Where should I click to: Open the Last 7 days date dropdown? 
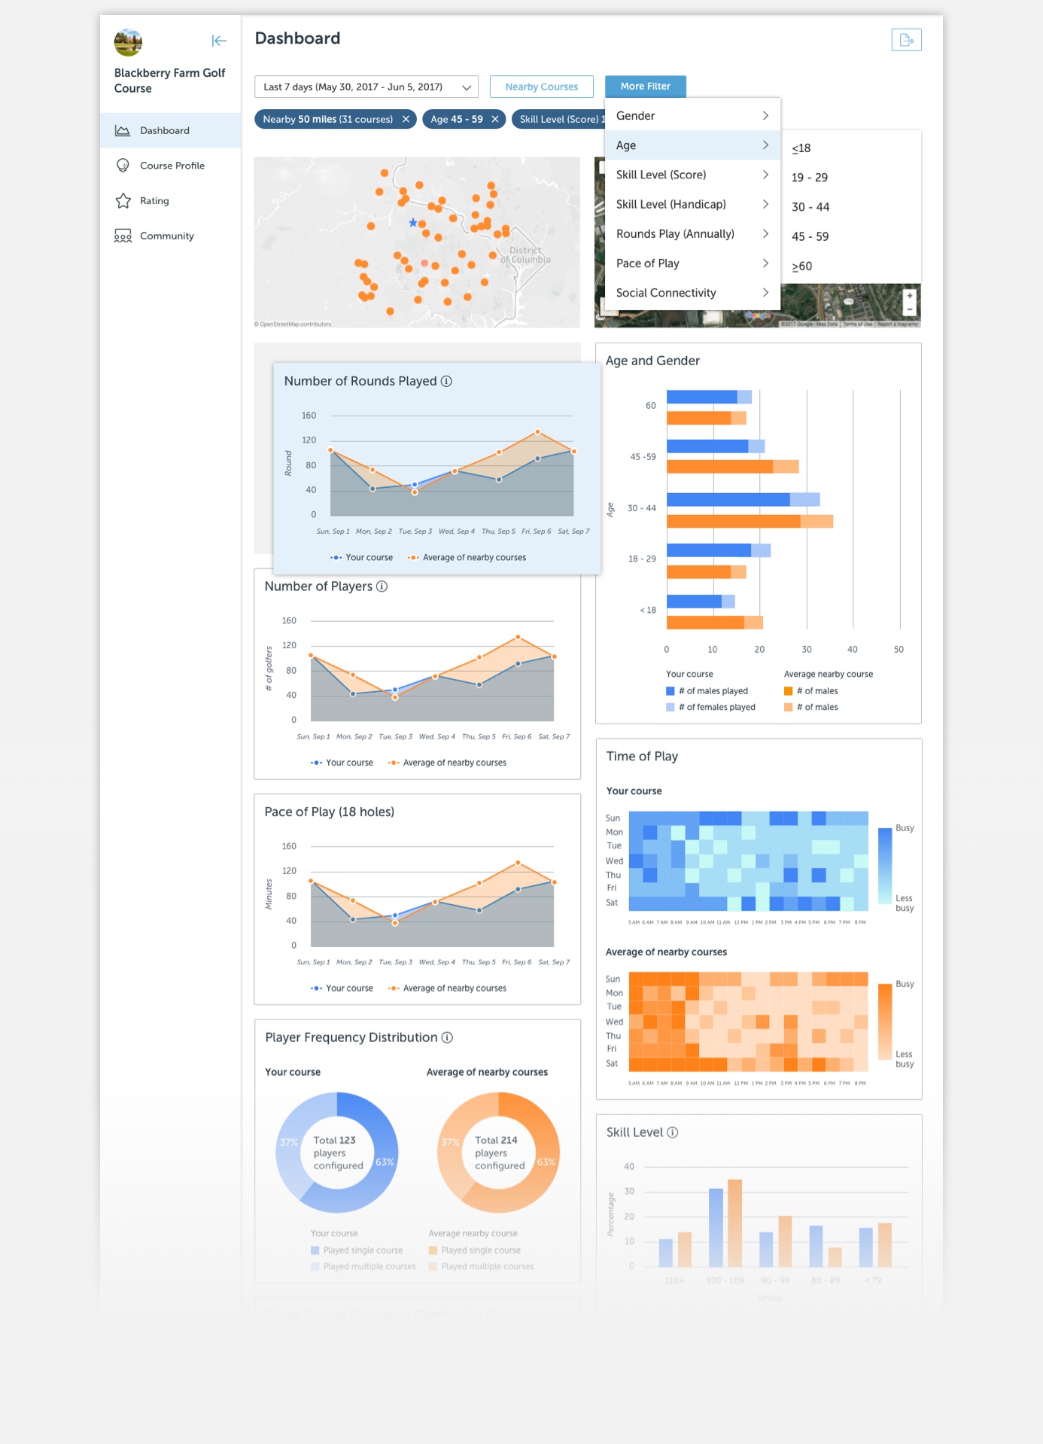pyautogui.click(x=366, y=87)
